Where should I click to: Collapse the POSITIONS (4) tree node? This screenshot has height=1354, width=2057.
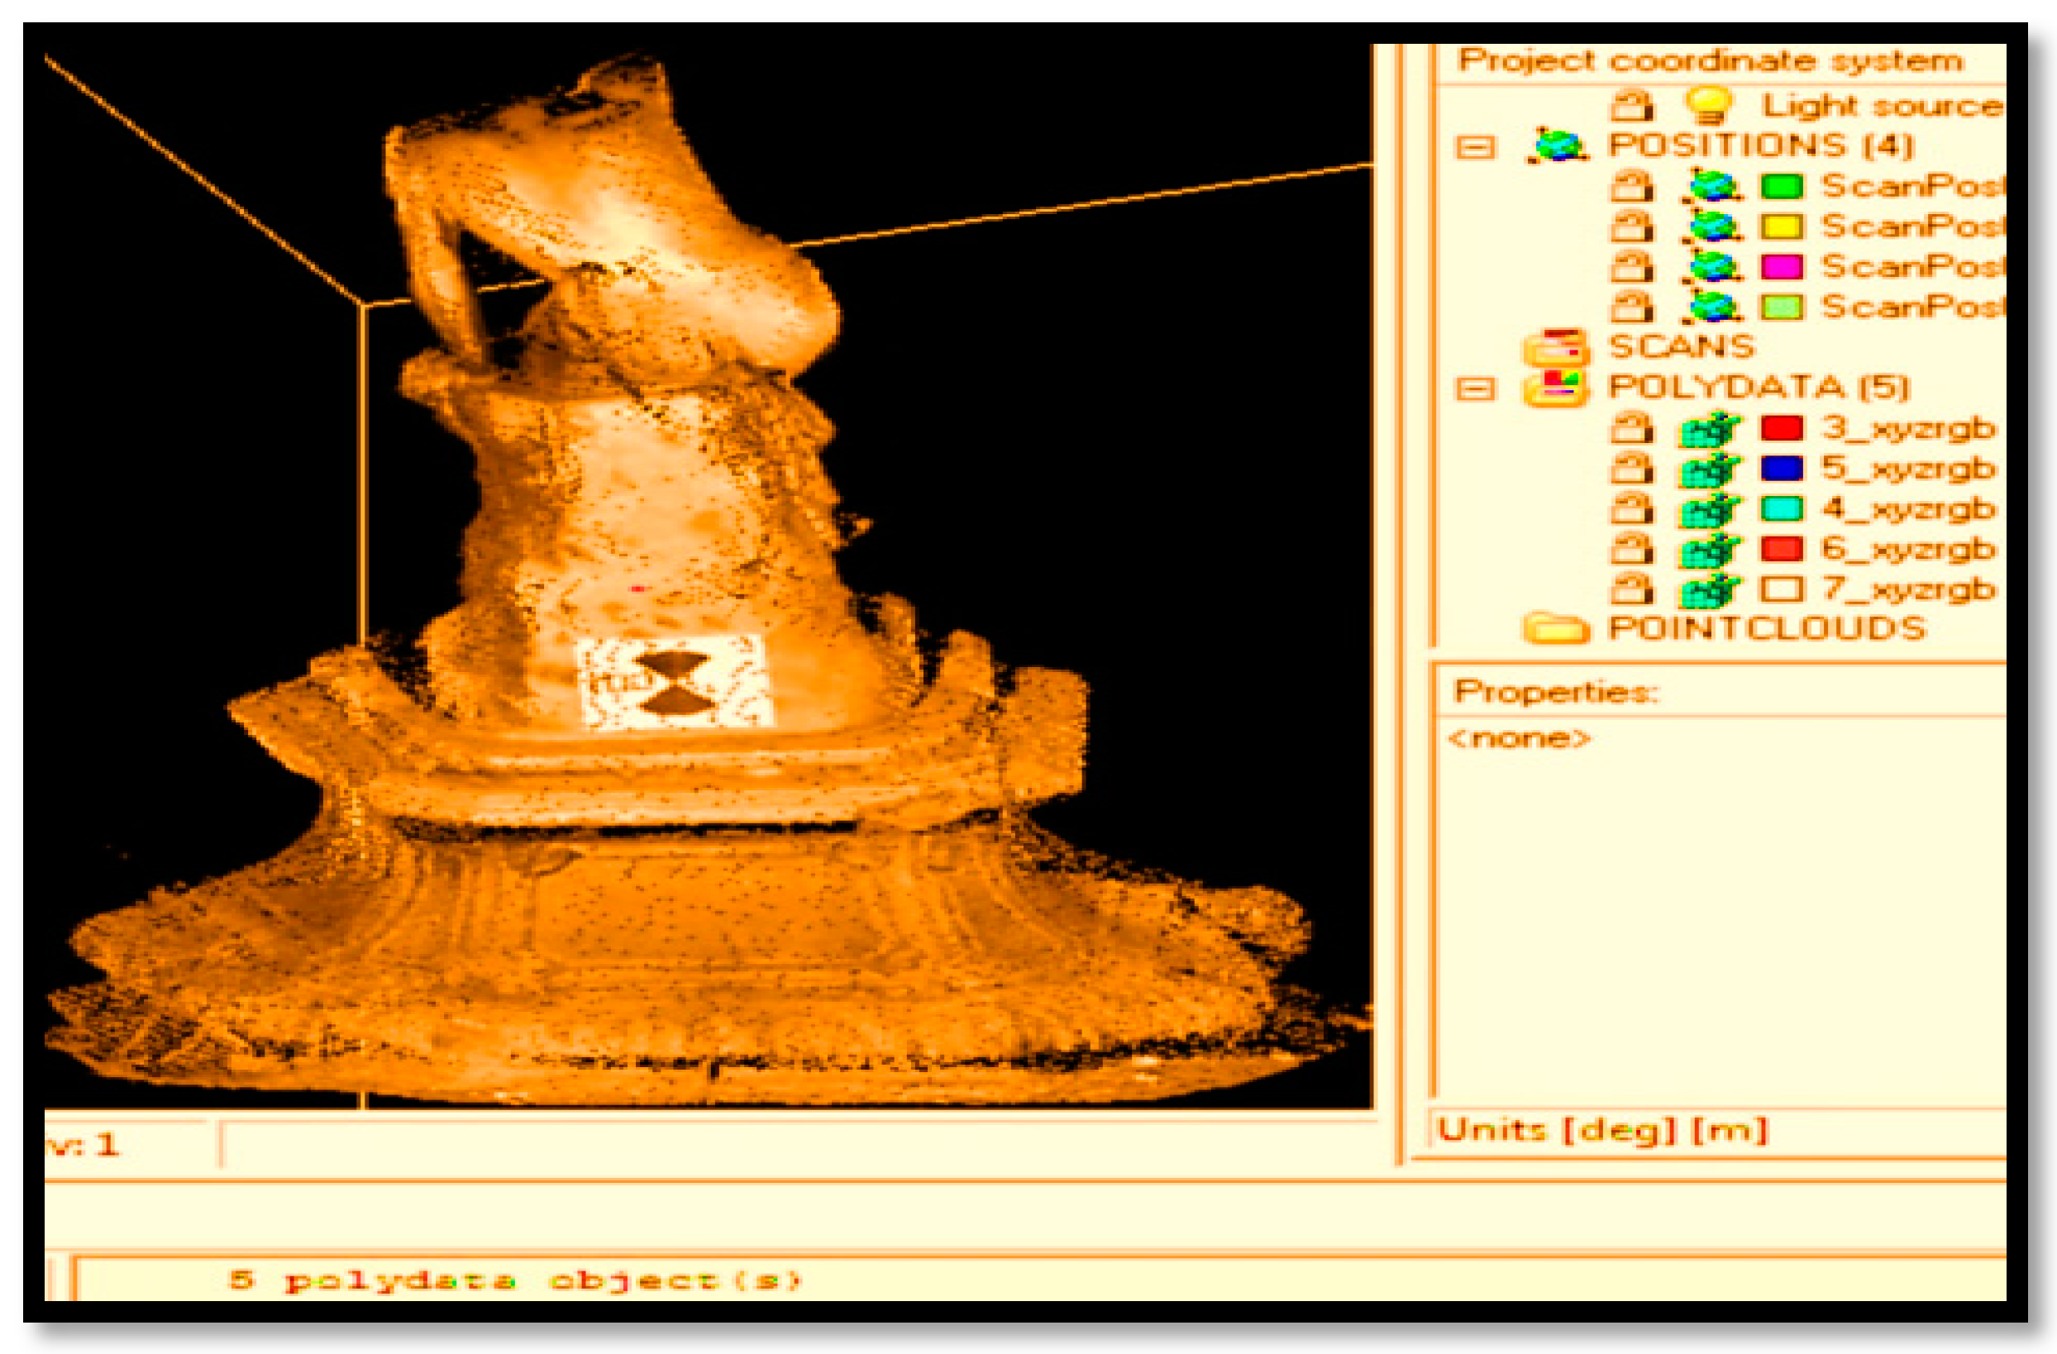1474,147
